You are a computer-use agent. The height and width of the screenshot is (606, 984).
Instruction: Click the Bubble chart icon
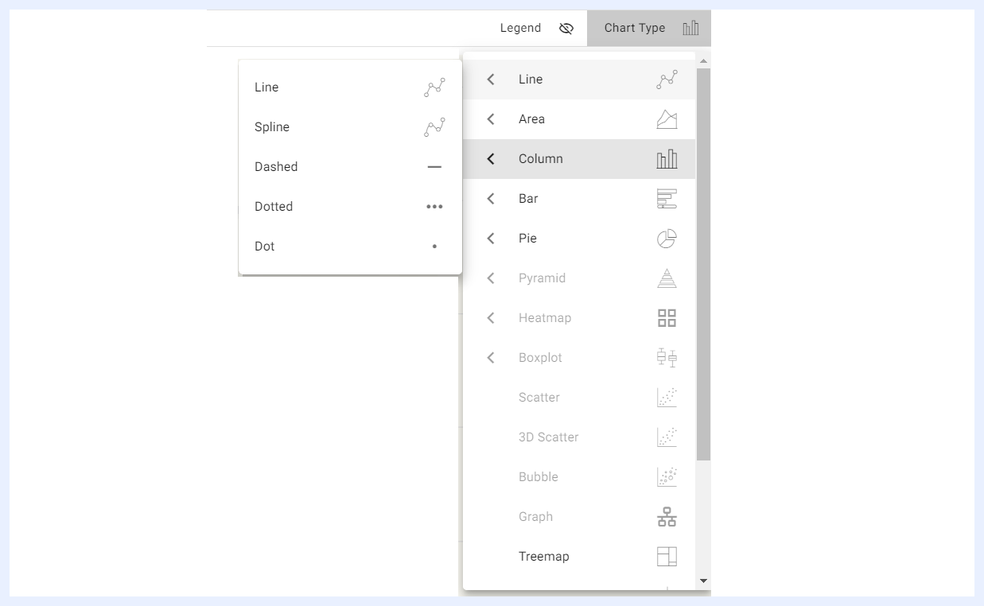pyautogui.click(x=667, y=477)
